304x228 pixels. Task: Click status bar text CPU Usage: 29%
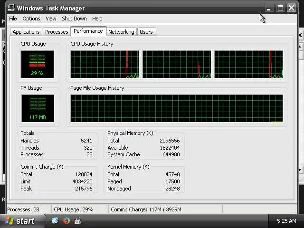point(74,209)
